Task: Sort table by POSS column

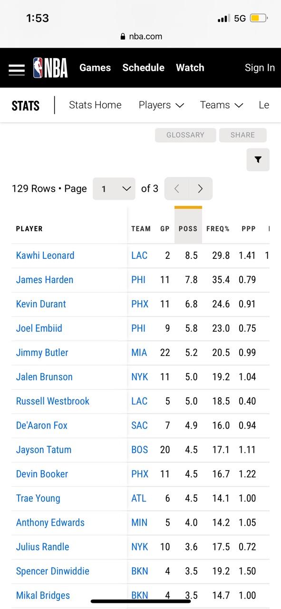Action: (x=188, y=229)
